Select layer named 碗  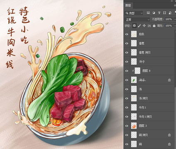pyautogui.click(x=140, y=144)
